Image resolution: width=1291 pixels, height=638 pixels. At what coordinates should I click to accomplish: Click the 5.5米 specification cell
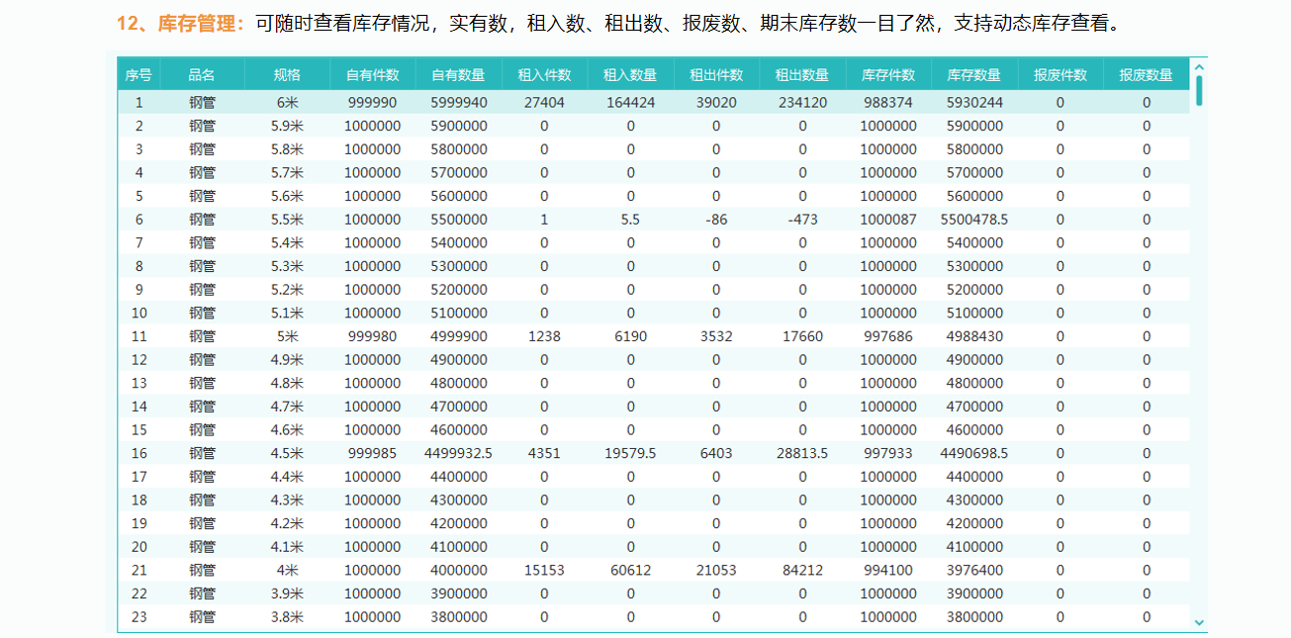coord(287,220)
